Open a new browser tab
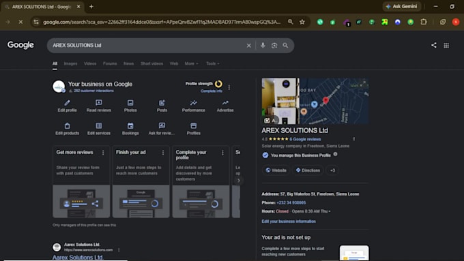464x261 pixels. tap(91, 7)
